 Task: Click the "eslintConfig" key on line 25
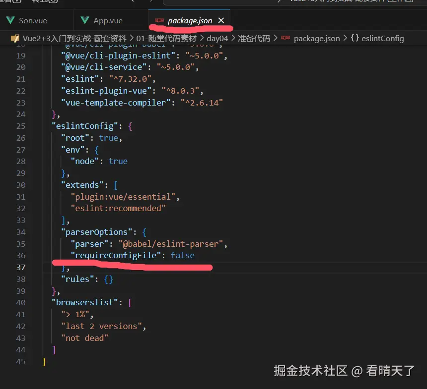[x=85, y=126]
